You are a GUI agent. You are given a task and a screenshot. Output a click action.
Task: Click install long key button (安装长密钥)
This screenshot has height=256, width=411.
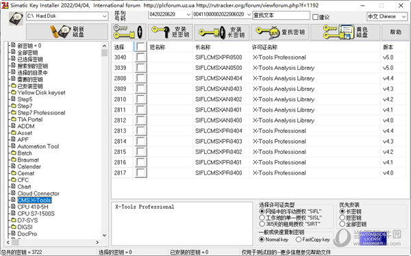(222, 31)
